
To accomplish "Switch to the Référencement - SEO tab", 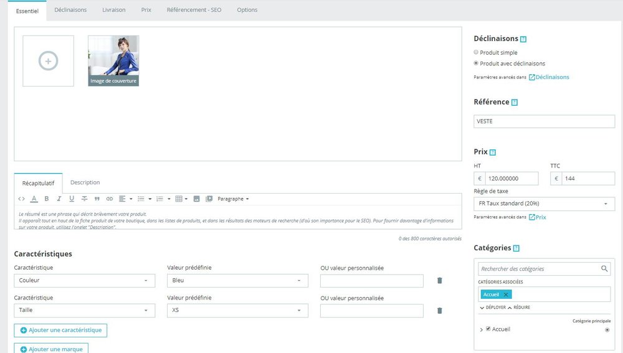I will click(194, 10).
